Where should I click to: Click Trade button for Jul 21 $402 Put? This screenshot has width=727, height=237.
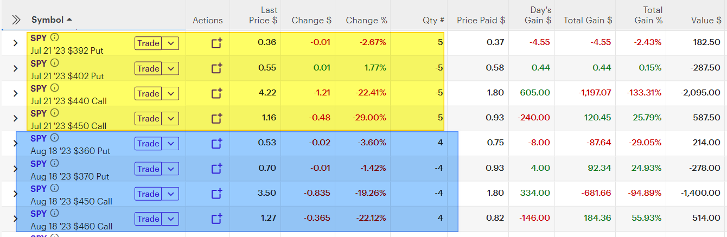pos(149,68)
